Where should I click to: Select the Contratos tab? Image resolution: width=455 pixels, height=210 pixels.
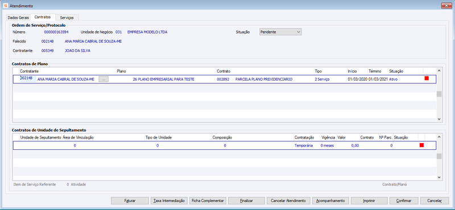coord(43,18)
